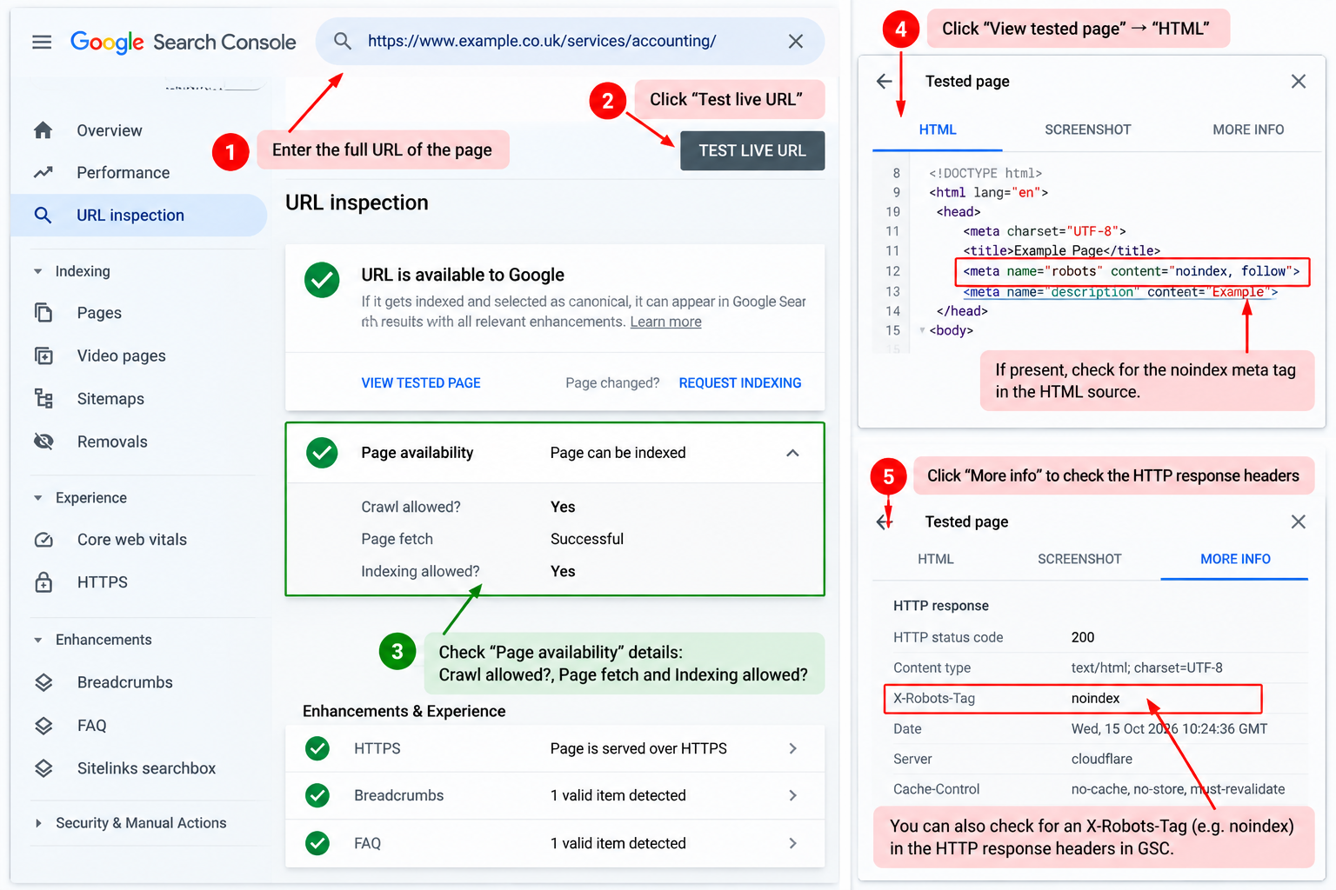Close the lower Tested page panel
Screen dimensions: 1336x890
[1299, 521]
